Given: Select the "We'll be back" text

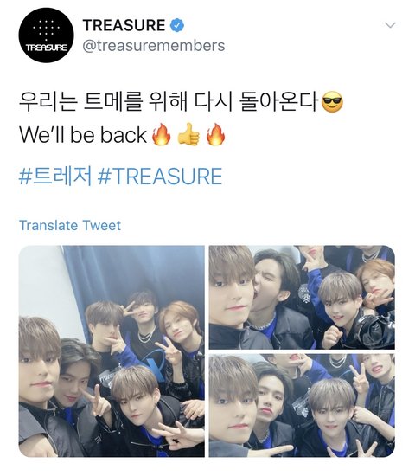Looking at the screenshot, I should (x=83, y=135).
